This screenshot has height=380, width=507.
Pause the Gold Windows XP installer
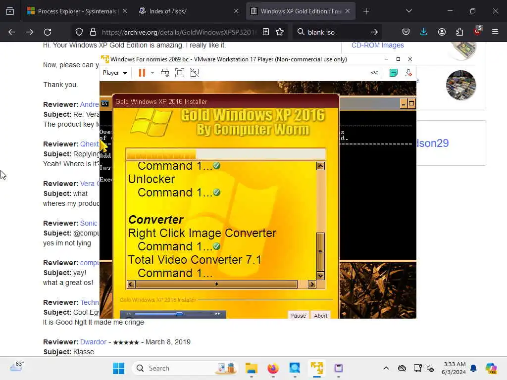(298, 315)
